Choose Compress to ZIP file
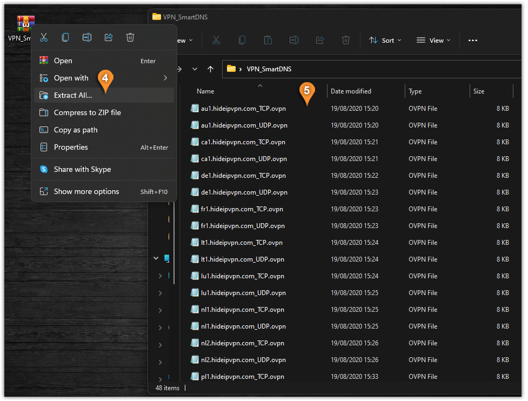The width and height of the screenshot is (528, 401). (x=104, y=113)
